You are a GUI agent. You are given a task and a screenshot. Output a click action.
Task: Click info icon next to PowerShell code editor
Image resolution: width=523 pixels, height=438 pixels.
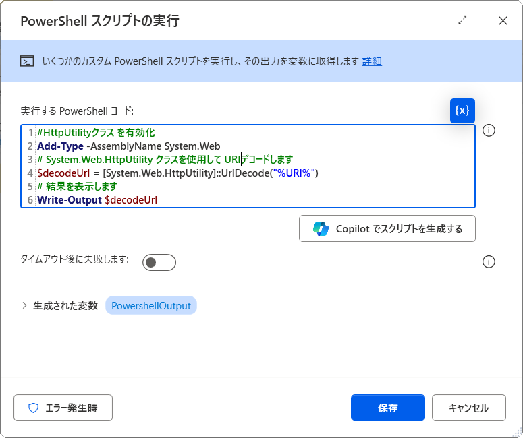[x=489, y=131]
